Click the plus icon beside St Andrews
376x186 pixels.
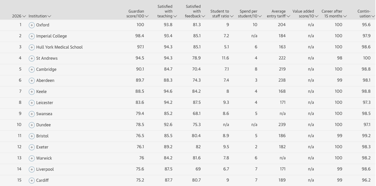(x=31, y=58)
